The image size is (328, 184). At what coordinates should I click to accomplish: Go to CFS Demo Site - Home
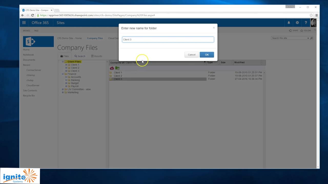coord(69,38)
